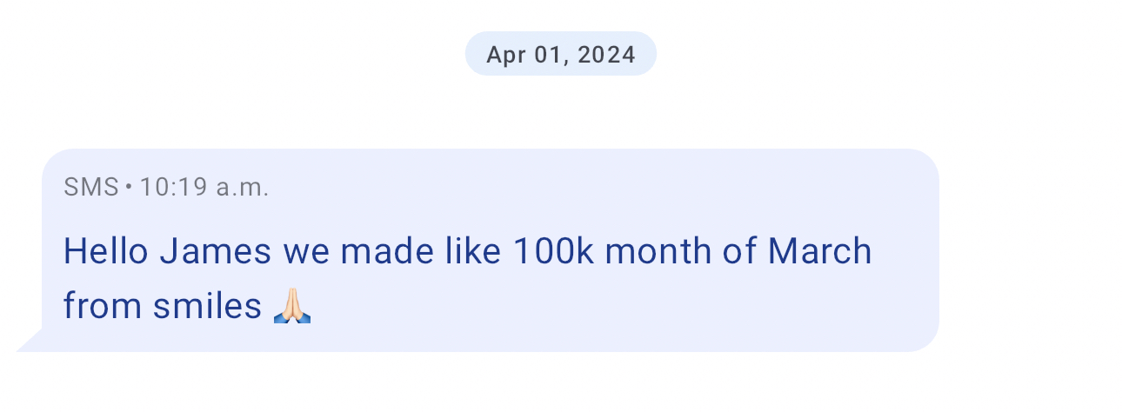This screenshot has width=1122, height=412.
Task: Click the word "like" in the message
Action: (x=473, y=252)
